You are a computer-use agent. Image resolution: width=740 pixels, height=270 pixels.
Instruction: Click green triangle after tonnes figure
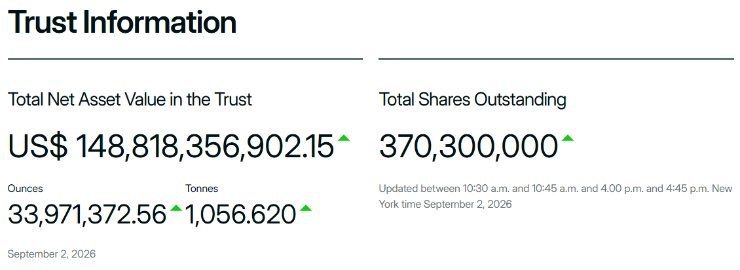pos(306,208)
